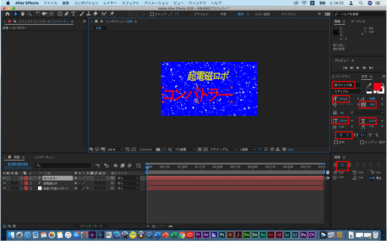Open the アクティブカメラ view dropdown
This screenshot has height=241, width=387.
pyautogui.click(x=223, y=149)
